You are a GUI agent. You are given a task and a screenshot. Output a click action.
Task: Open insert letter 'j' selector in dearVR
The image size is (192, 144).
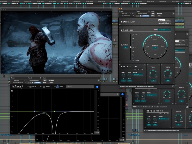[133, 14]
